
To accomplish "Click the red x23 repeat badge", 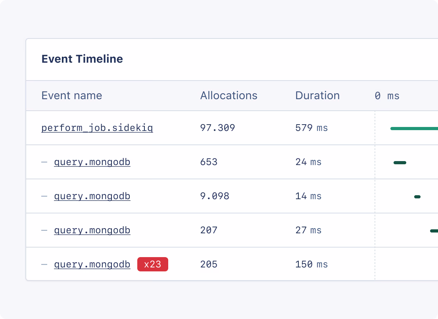I will [153, 265].
